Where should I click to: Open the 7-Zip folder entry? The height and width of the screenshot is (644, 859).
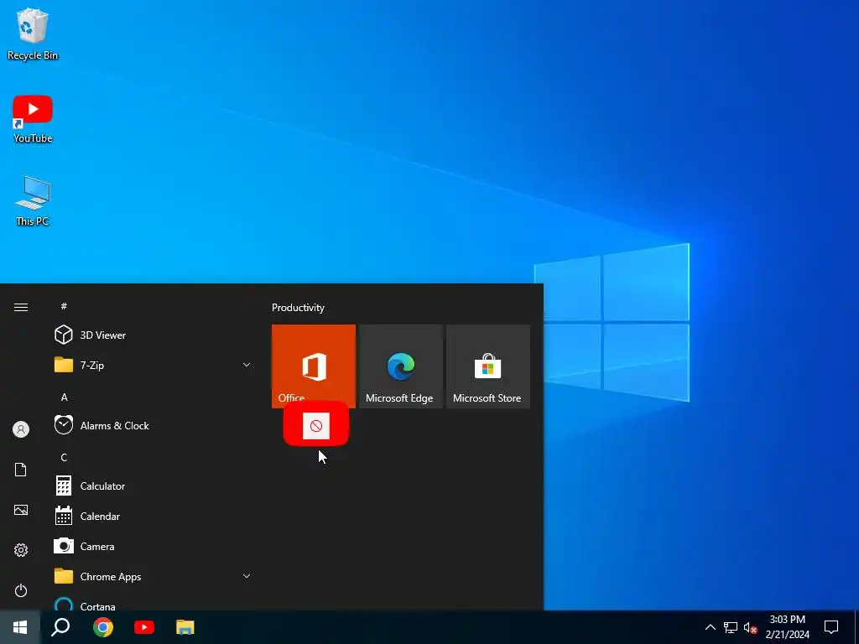click(x=153, y=365)
